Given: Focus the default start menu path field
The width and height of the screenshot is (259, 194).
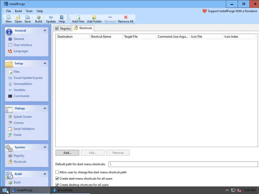Looking at the screenshot, I should tap(183, 164).
